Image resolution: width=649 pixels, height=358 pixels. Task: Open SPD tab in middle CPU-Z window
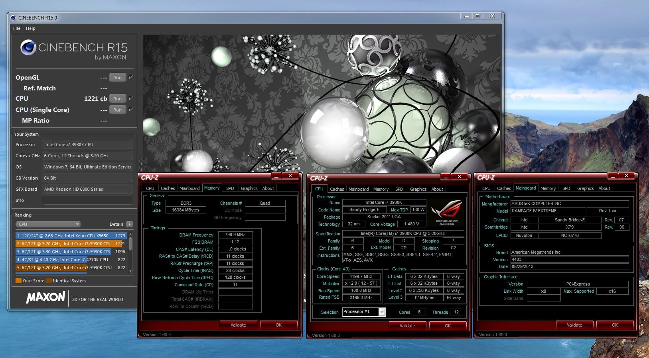[x=399, y=189]
